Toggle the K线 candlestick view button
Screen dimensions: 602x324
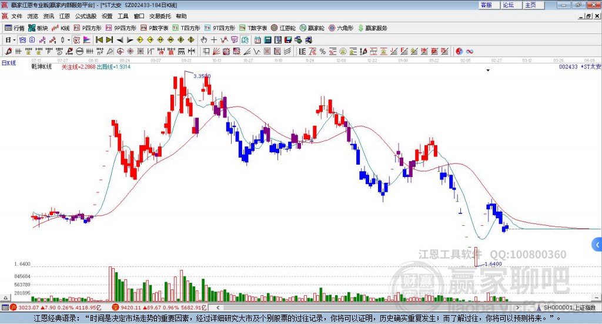(61, 28)
